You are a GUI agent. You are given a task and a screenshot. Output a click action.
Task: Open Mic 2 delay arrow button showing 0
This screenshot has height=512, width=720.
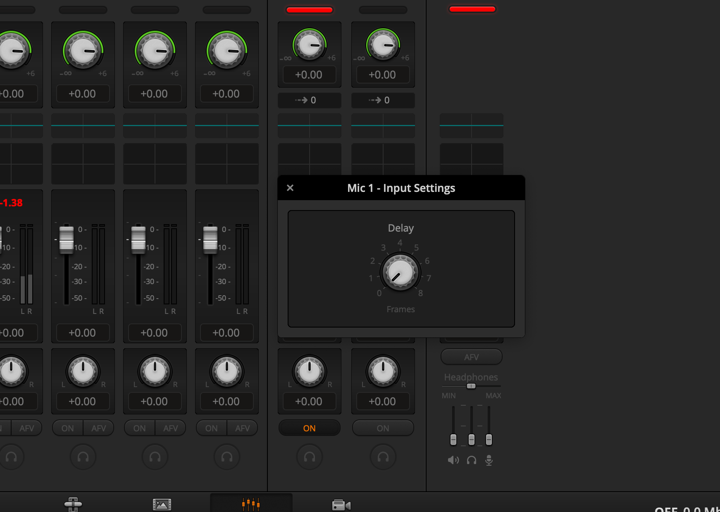coord(383,100)
